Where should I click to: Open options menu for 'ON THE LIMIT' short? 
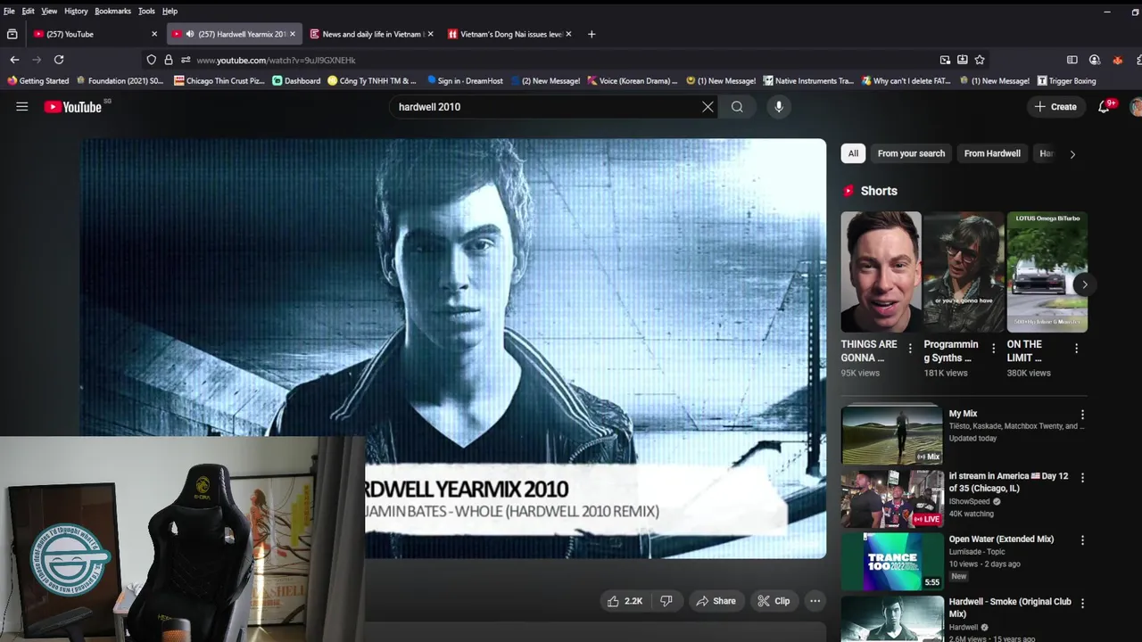click(1076, 349)
